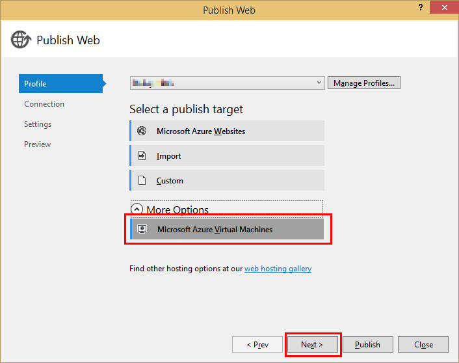This screenshot has height=363, width=459.
Task: Click the Publish Web globe icon
Action: coord(21,40)
